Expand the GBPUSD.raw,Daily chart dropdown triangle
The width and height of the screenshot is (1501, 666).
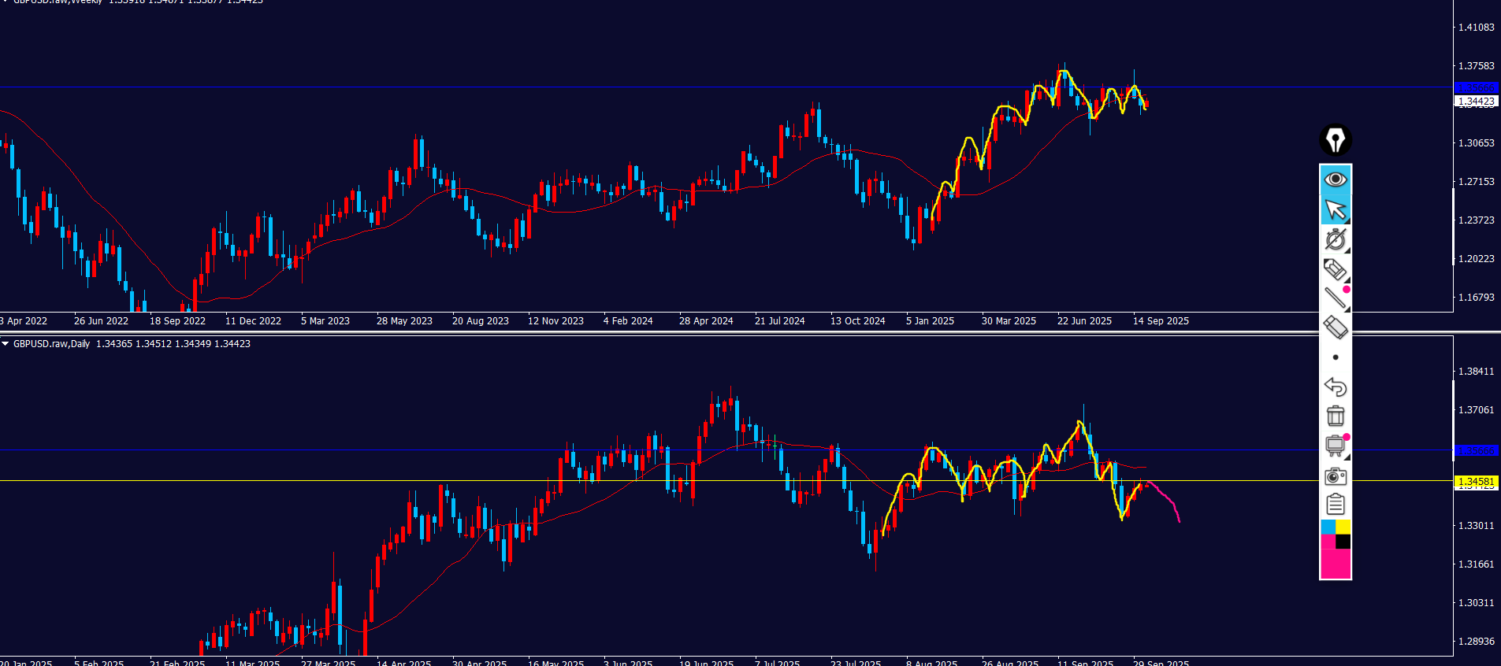point(6,344)
